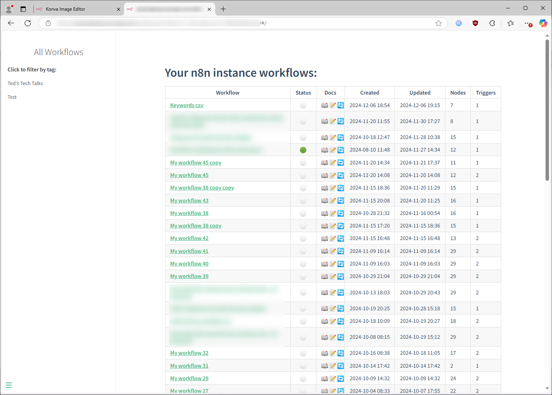Open the My workflow 29 link
Screen dimensions: 552x395
coord(189,378)
